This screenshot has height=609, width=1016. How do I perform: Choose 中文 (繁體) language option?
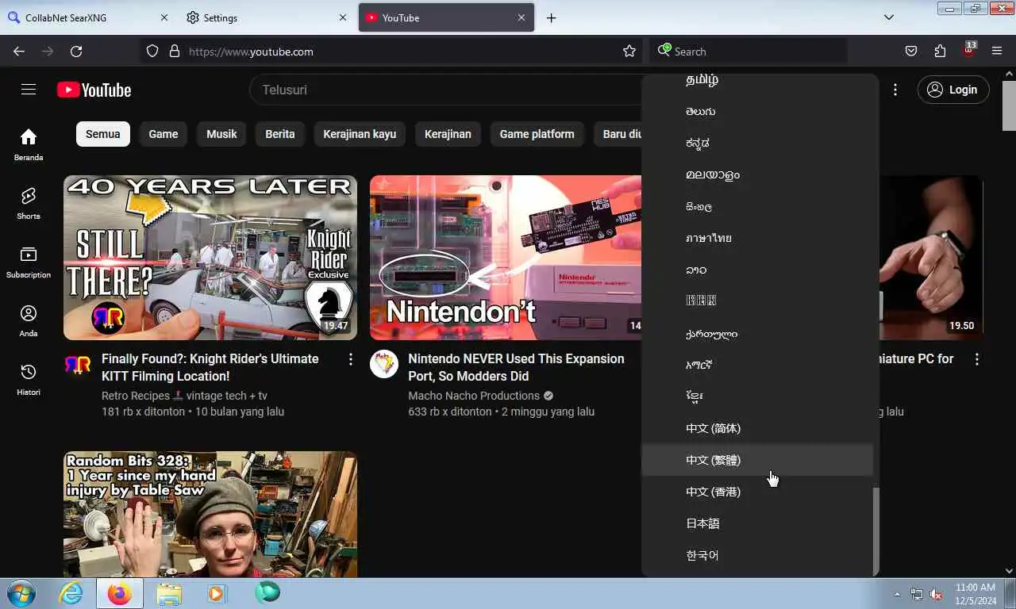point(757,460)
